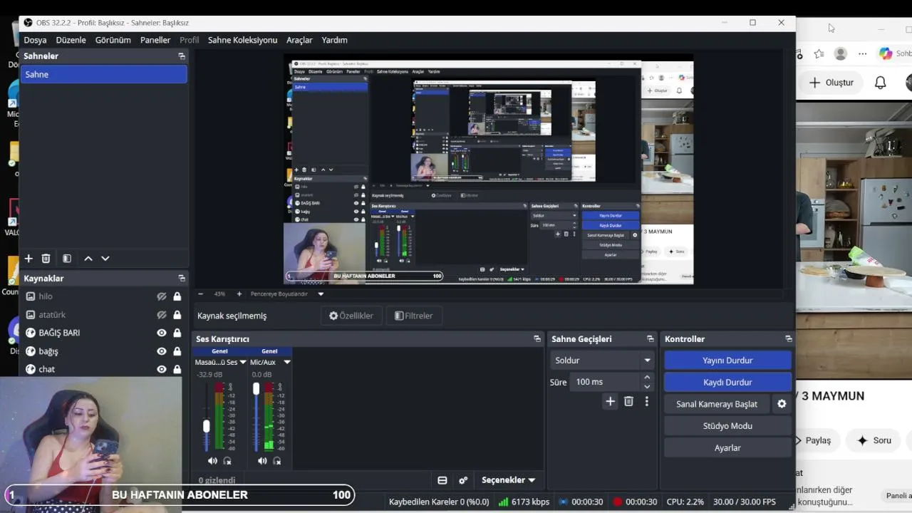Hide the bağış source
Viewport: 912px width, 513px height.
click(x=162, y=351)
